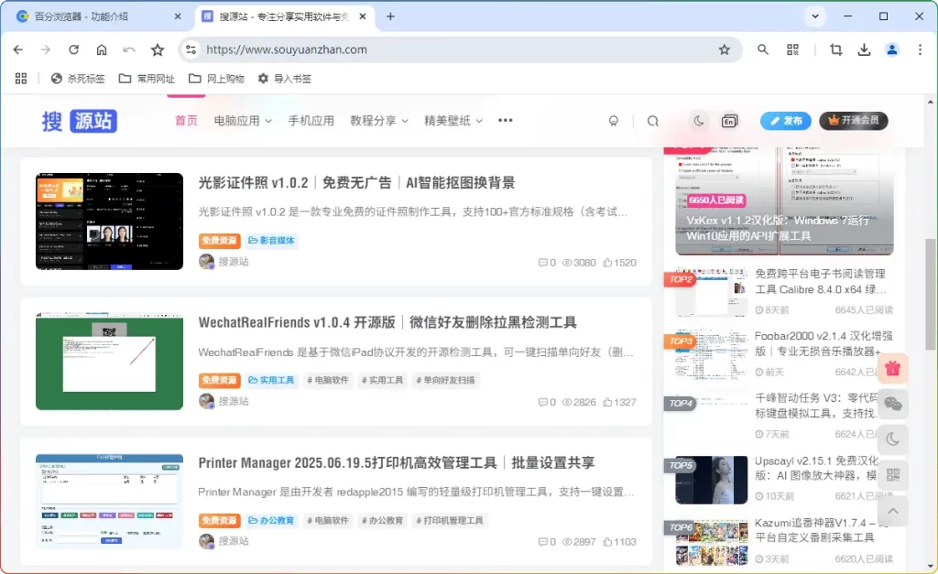
Task: Open WechatRealFriends green thumbnail
Action: tap(110, 361)
